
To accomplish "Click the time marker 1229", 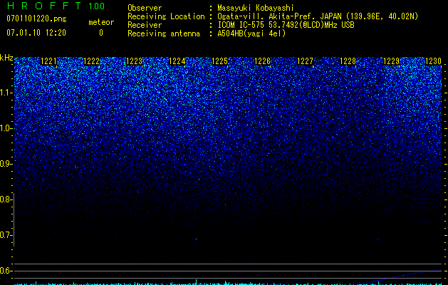I will tap(391, 61).
